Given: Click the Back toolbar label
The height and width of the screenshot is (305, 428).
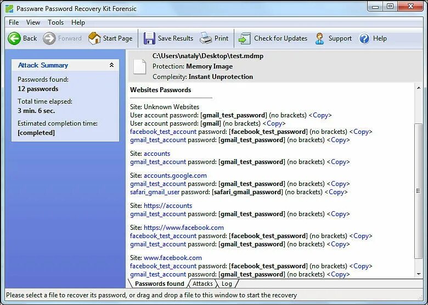Looking at the screenshot, I should point(30,38).
